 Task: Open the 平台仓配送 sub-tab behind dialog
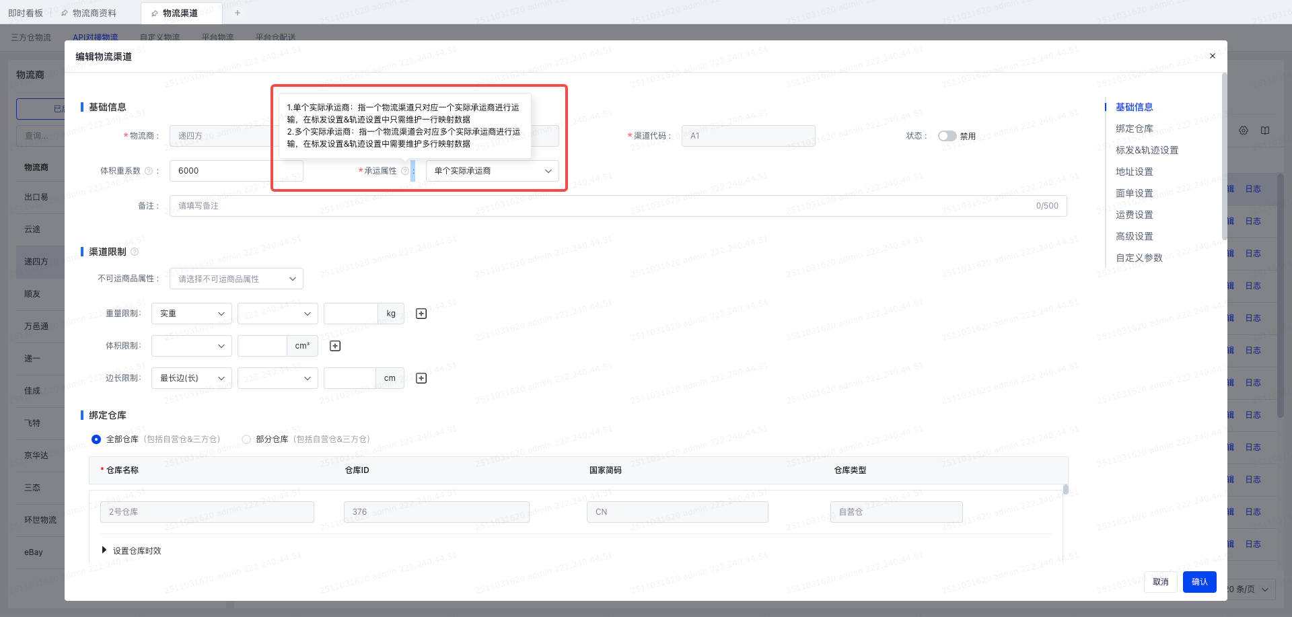pyautogui.click(x=276, y=37)
